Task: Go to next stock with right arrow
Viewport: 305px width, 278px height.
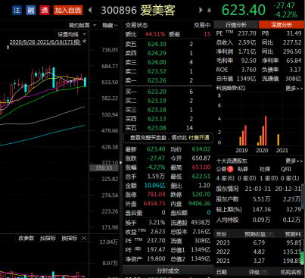Action: click(x=201, y=10)
